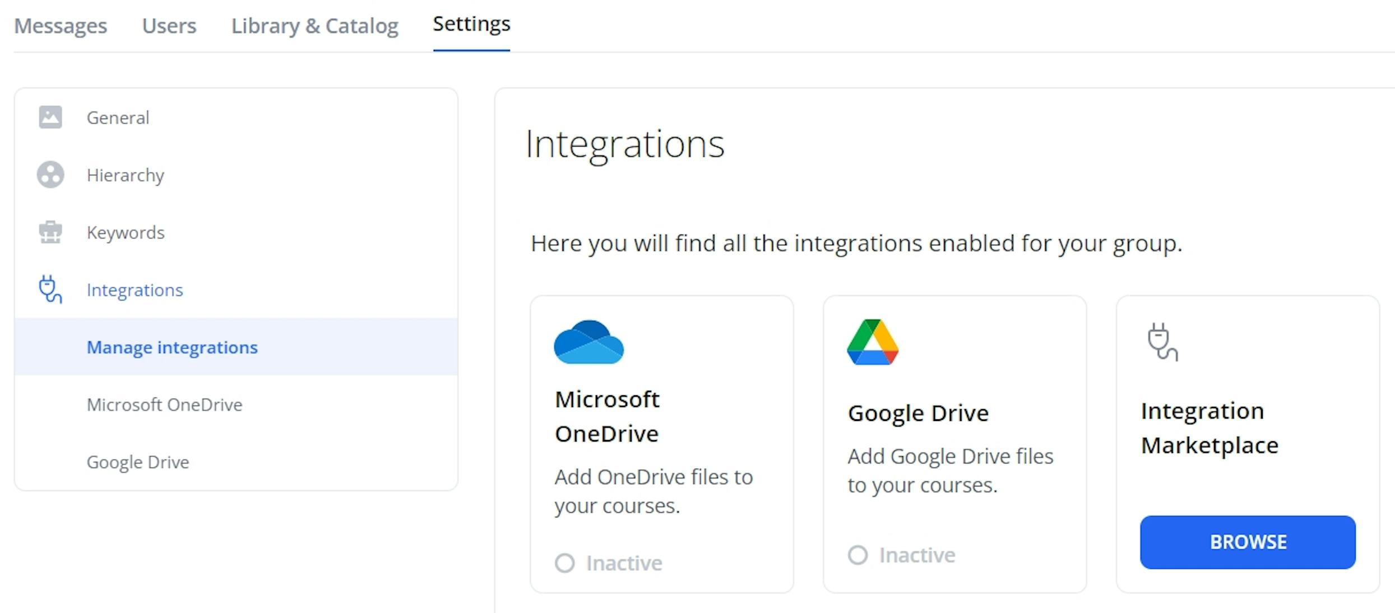Click 'Add Google Drive files to your courses.' text
Screen dimensions: 1395x613
[x=951, y=471]
